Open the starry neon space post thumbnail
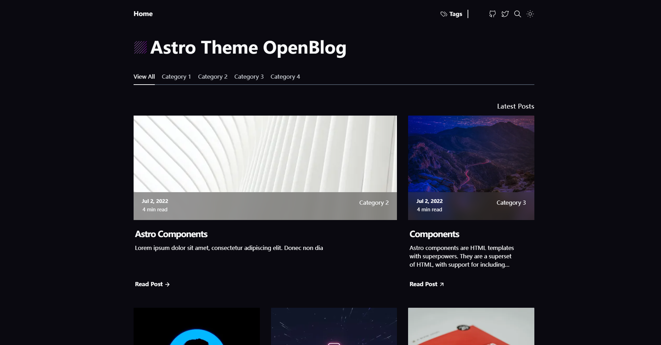The image size is (661, 345). (334, 326)
